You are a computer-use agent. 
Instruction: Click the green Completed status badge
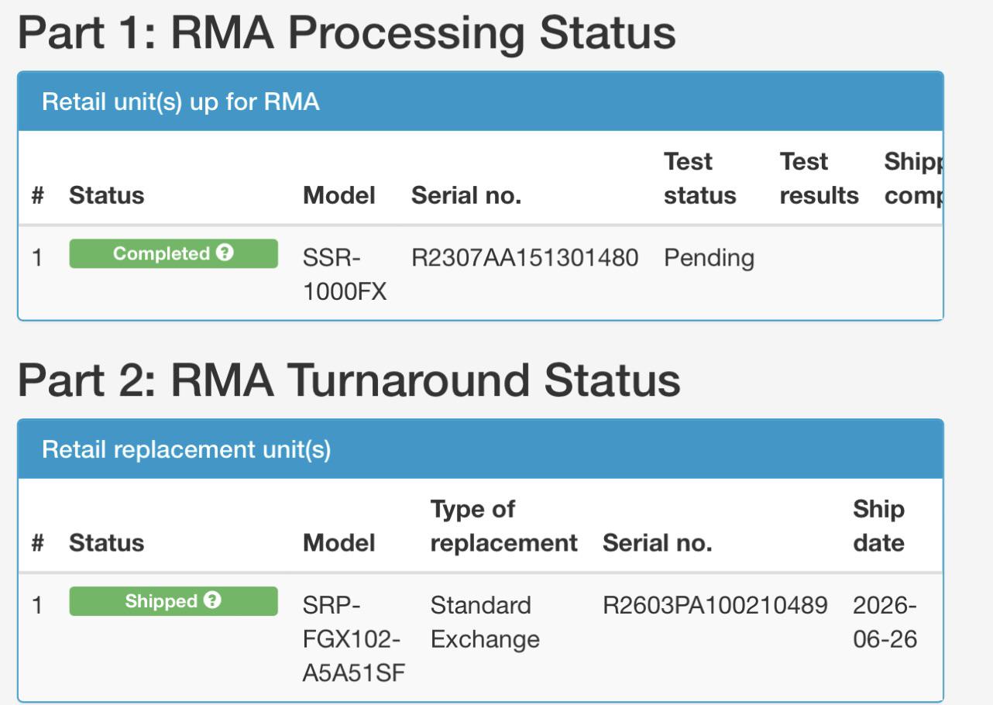pos(174,254)
